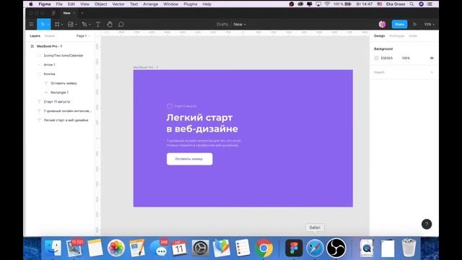Click the white button on canvas
The width and height of the screenshot is (462, 260).
[189, 159]
